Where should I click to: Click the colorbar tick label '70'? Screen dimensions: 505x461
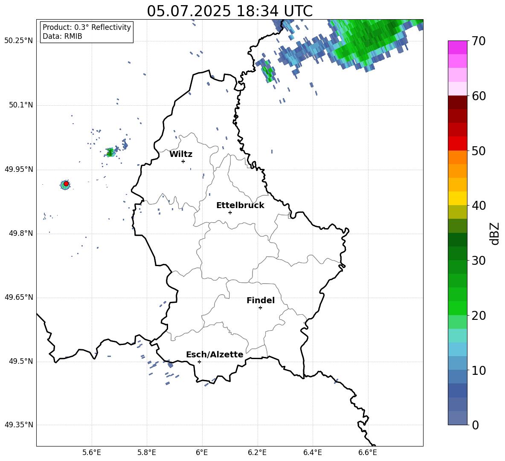click(479, 41)
